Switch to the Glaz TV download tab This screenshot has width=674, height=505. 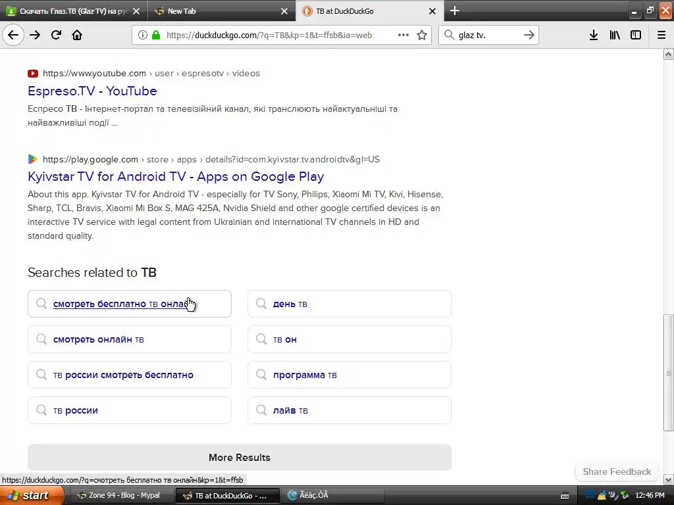pos(74,11)
